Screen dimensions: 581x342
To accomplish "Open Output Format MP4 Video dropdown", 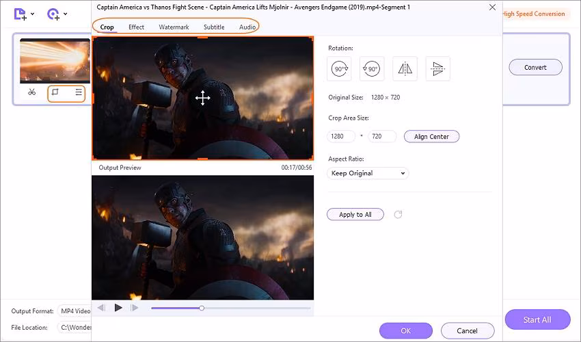I will click(x=75, y=311).
